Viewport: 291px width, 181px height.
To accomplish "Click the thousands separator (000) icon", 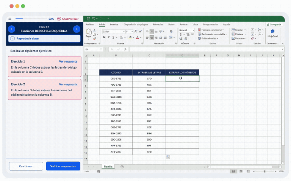I will (x=192, y=34).
